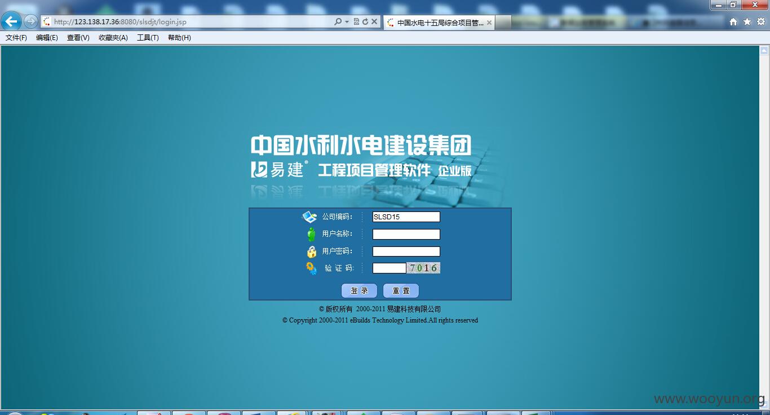Open the 编辑(E) menu
Screen dimensions: 770x415
(x=47, y=38)
